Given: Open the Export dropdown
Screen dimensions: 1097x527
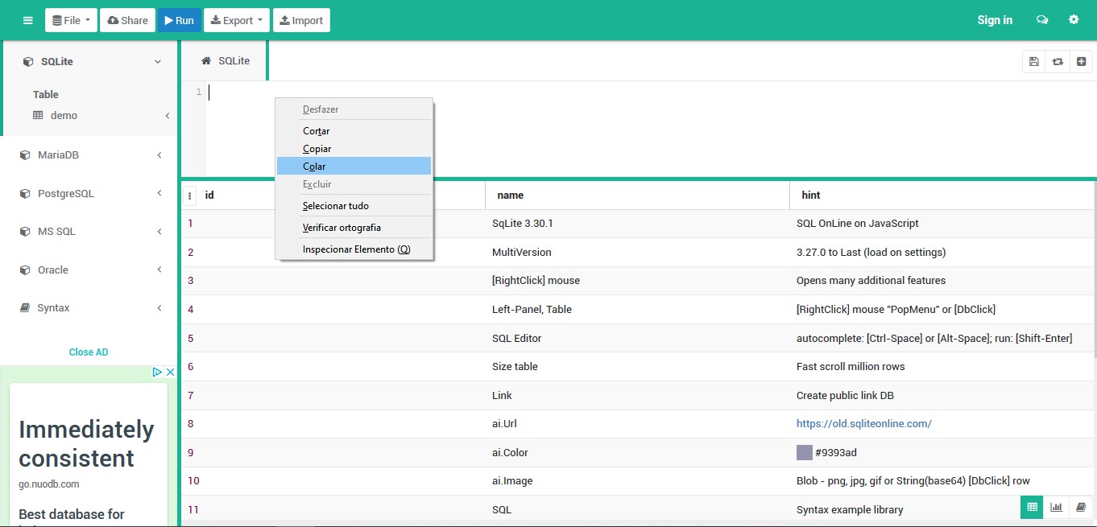Looking at the screenshot, I should pos(237,20).
